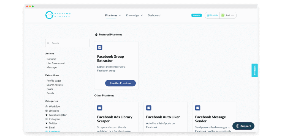
Task: Open the Phantoms menu
Action: click(111, 15)
